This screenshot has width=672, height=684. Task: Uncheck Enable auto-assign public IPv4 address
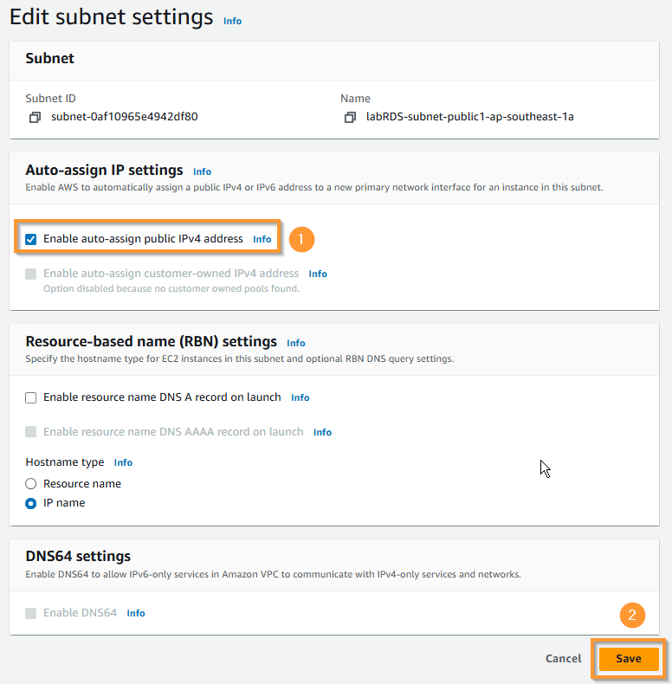pyautogui.click(x=31, y=239)
